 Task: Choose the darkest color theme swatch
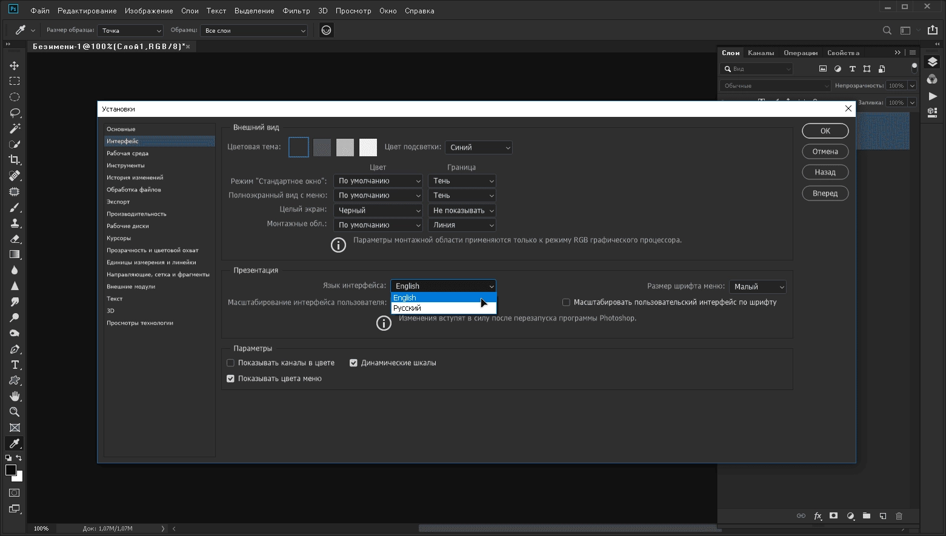pyautogui.click(x=299, y=147)
